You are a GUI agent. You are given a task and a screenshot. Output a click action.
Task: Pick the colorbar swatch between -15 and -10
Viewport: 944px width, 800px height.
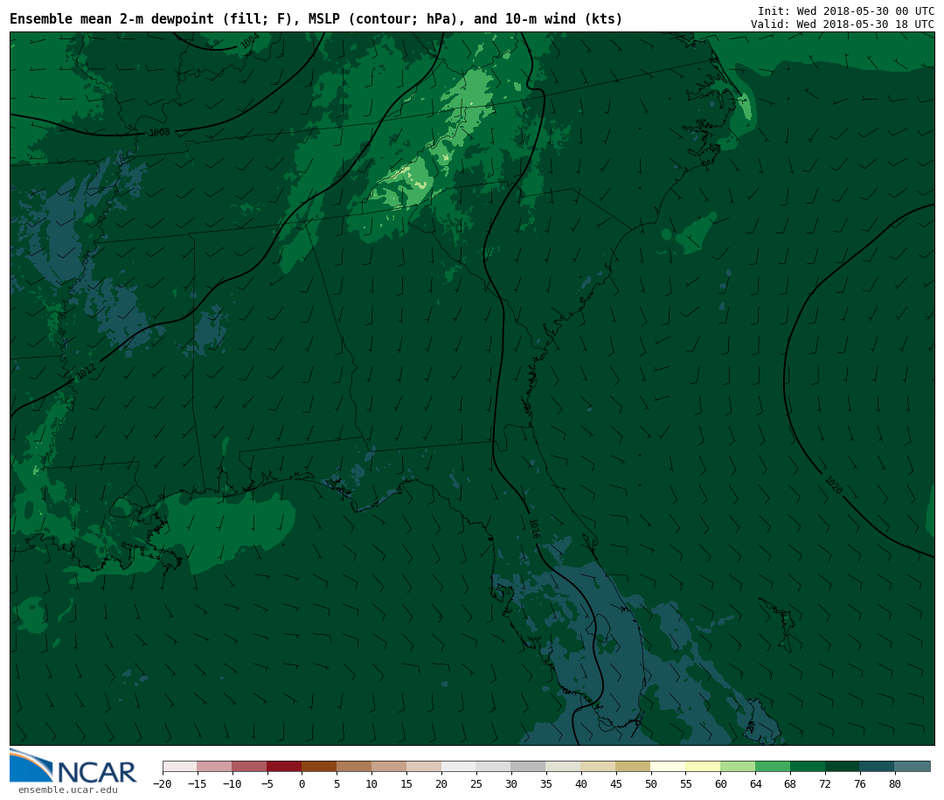point(214,766)
